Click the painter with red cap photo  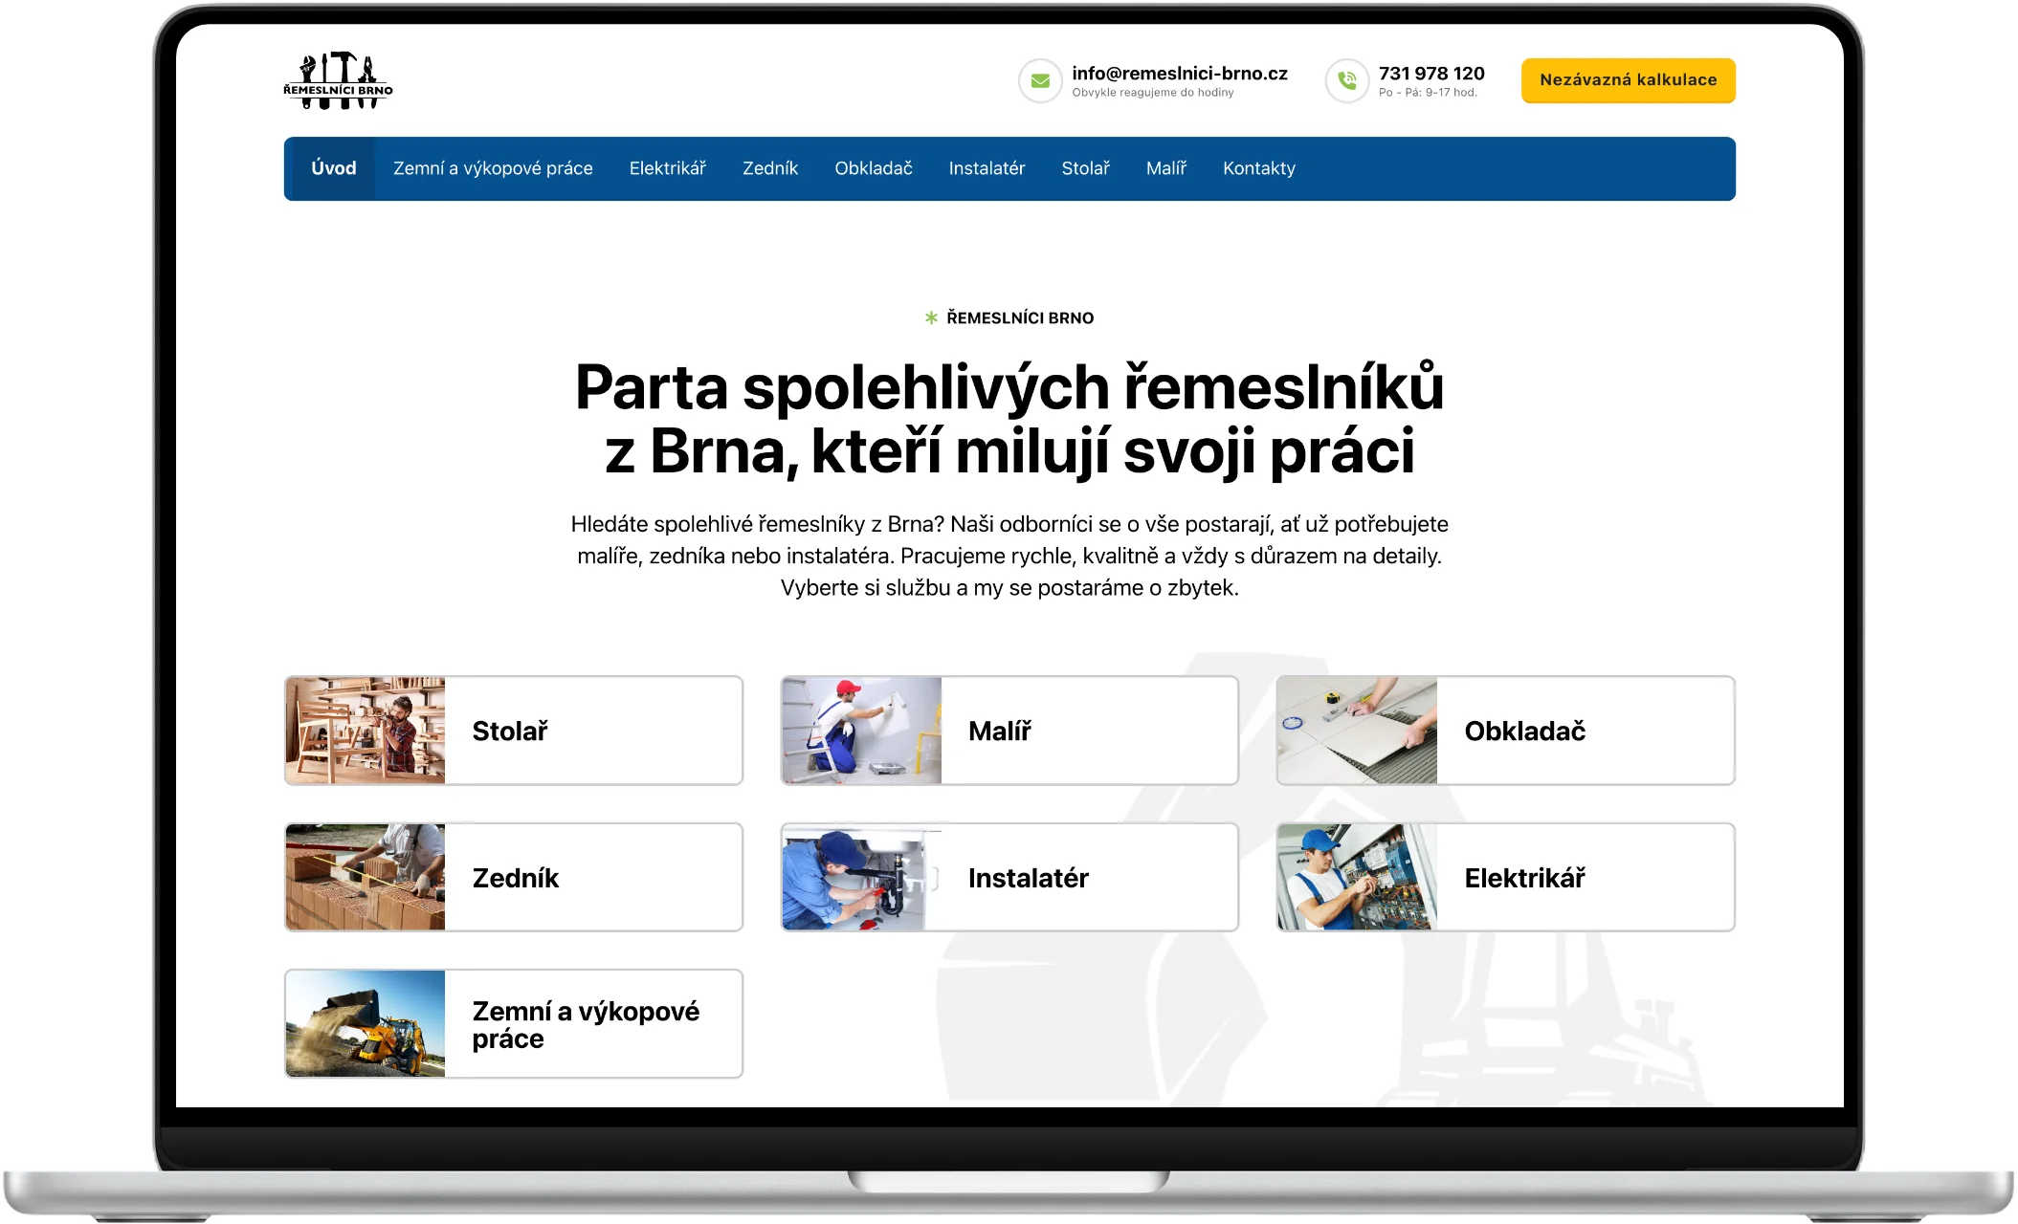pos(861,731)
